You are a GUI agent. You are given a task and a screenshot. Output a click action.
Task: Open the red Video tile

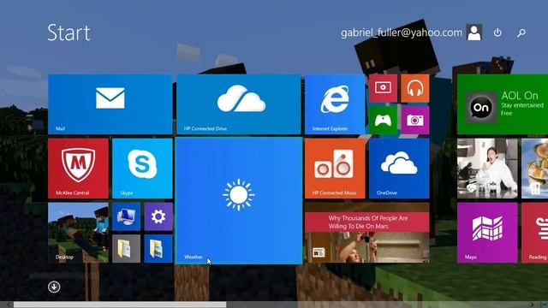point(383,88)
